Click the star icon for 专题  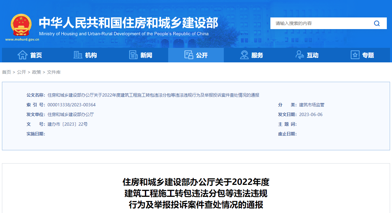(x=355, y=55)
